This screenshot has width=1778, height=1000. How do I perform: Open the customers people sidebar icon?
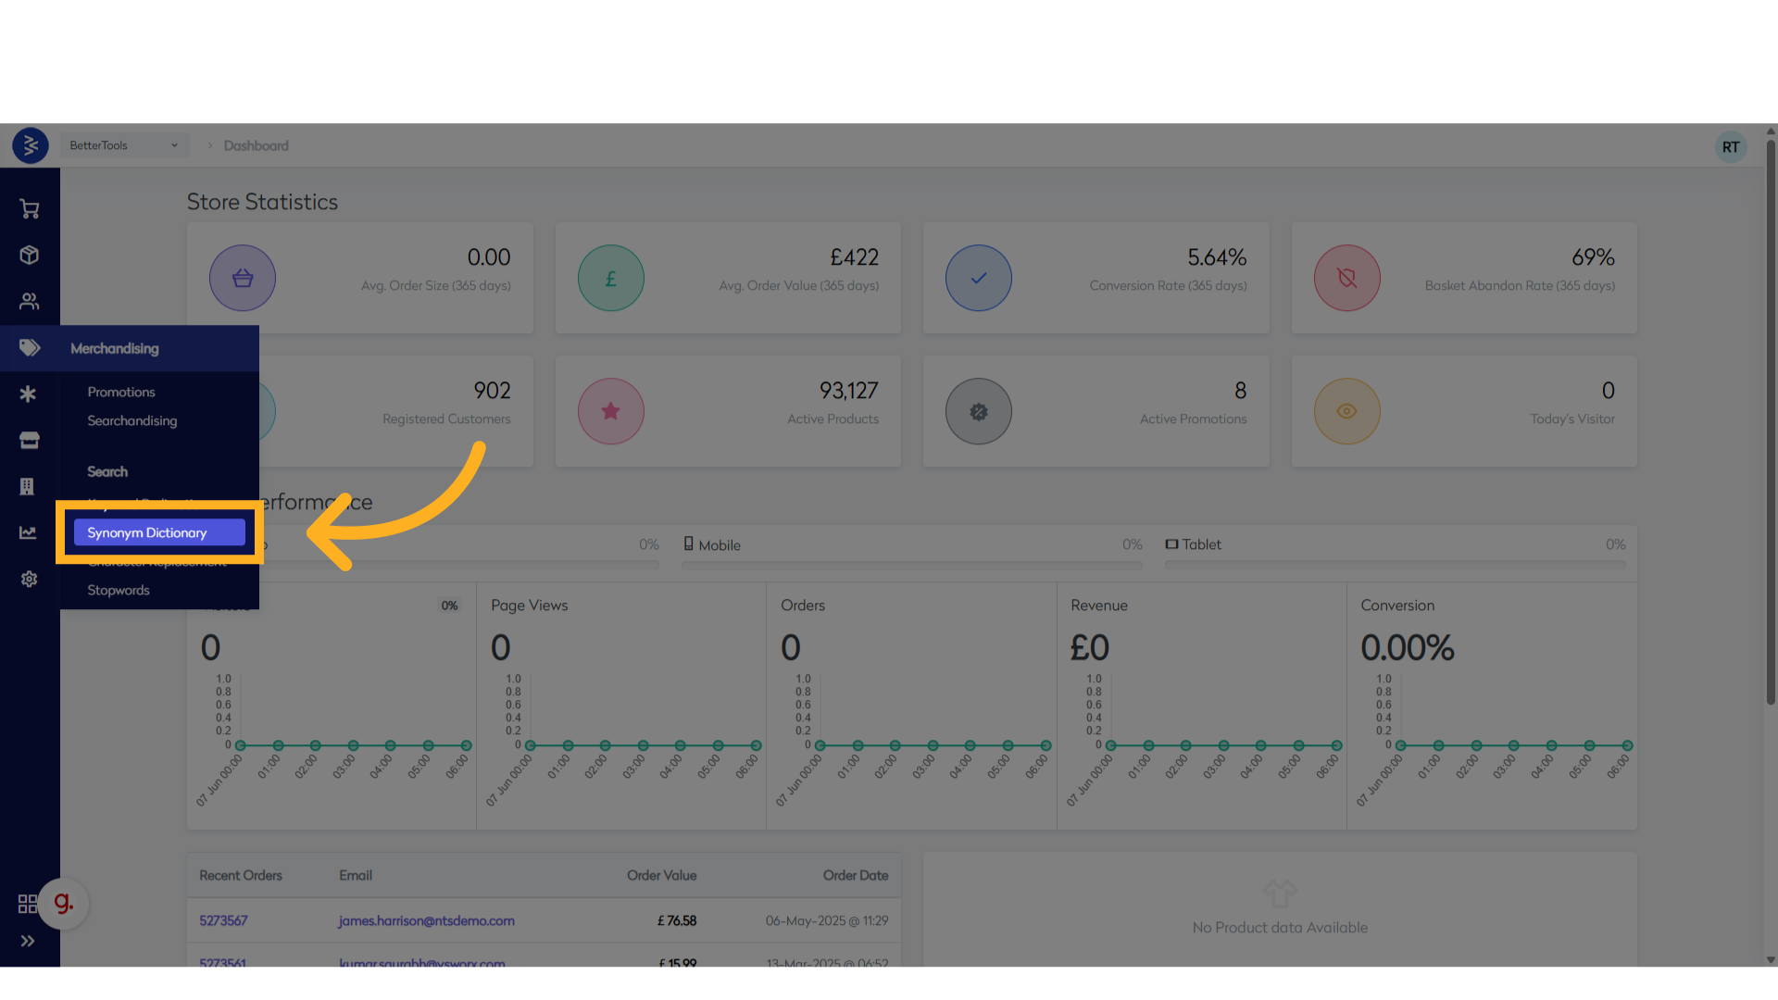pyautogui.click(x=30, y=302)
